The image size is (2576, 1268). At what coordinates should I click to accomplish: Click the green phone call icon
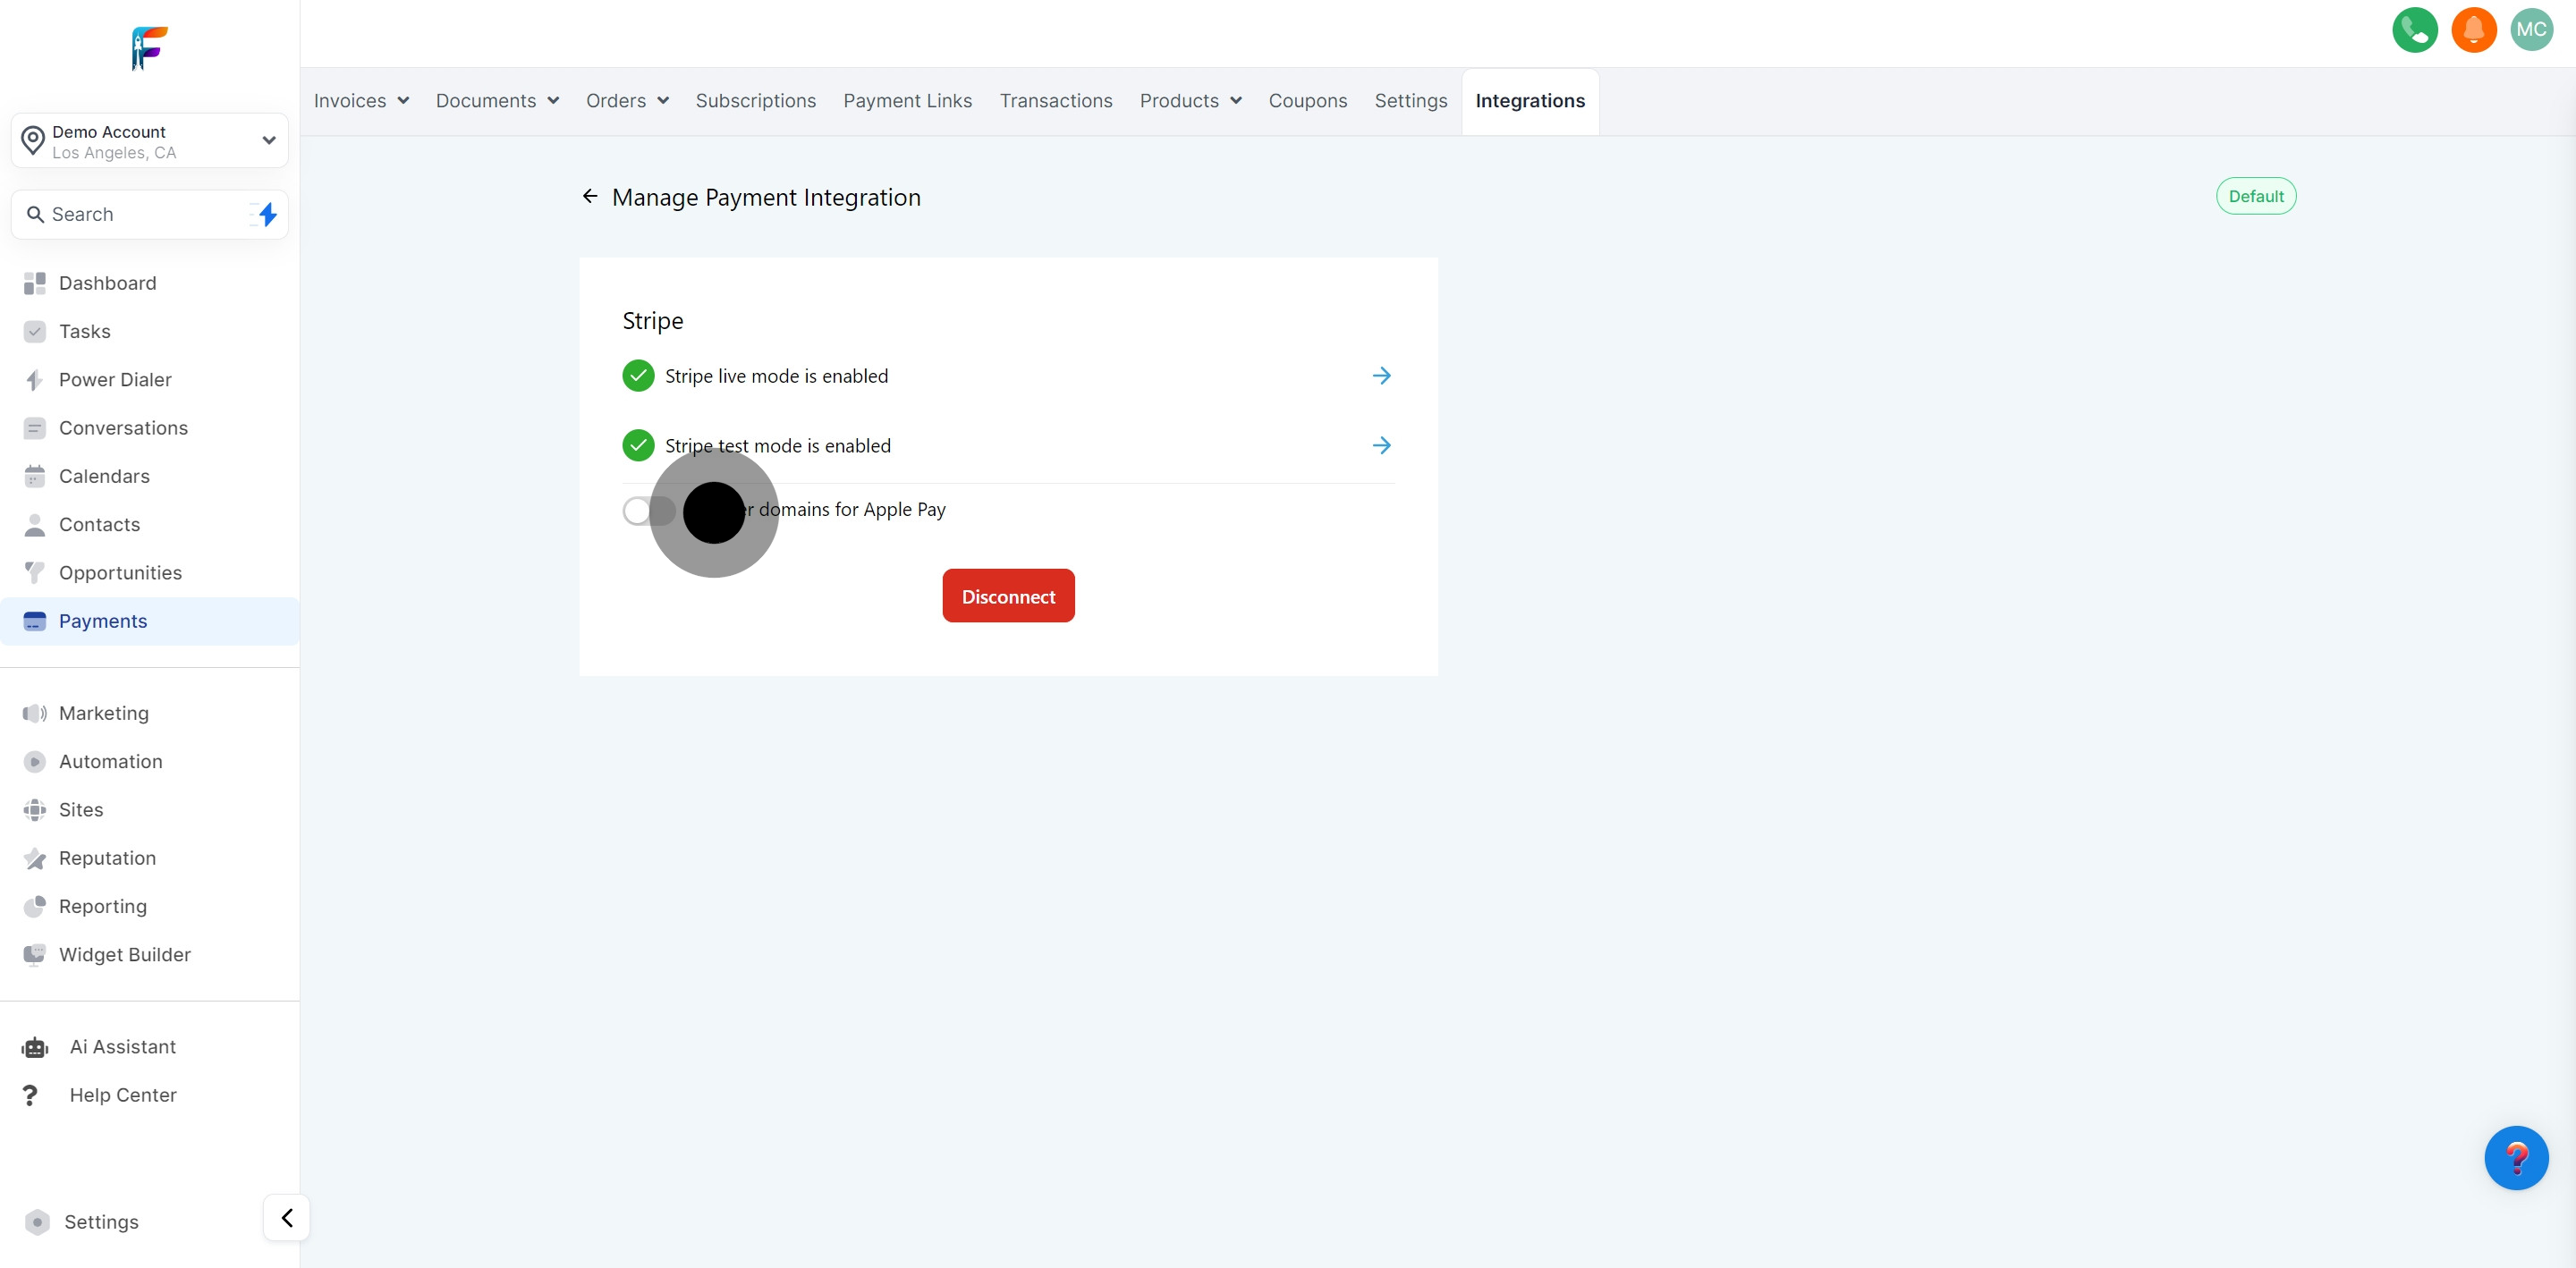(2414, 30)
